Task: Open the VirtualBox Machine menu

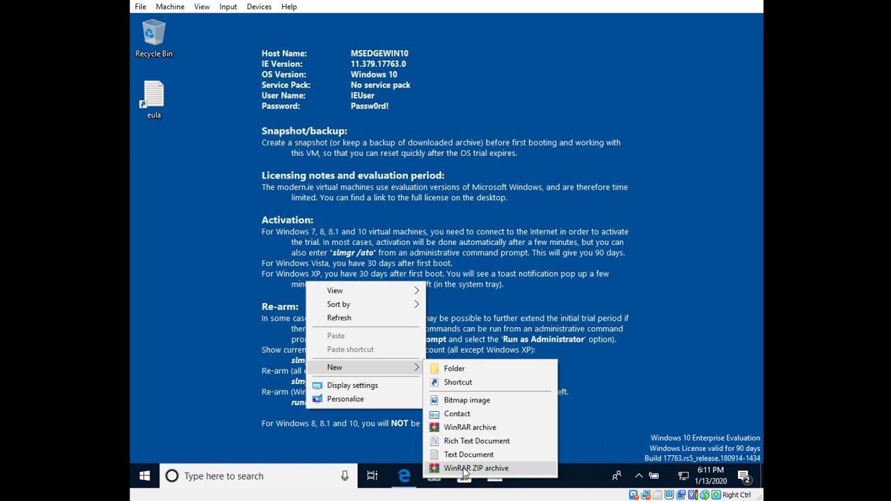Action: tap(170, 6)
